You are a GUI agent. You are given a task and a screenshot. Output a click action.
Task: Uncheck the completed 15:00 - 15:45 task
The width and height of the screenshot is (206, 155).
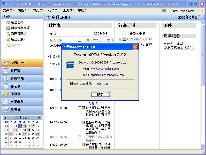coord(80,137)
